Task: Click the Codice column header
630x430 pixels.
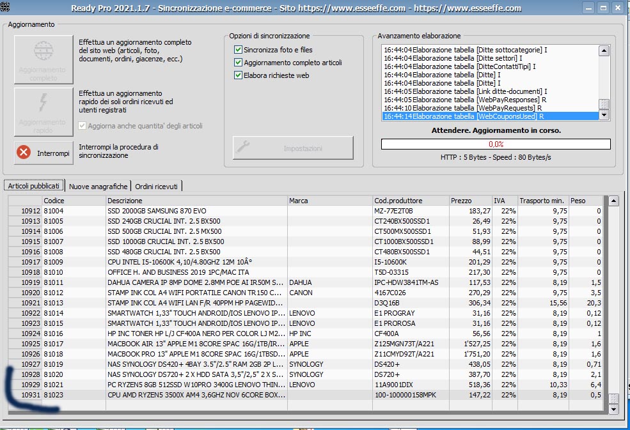Action: tap(74, 201)
